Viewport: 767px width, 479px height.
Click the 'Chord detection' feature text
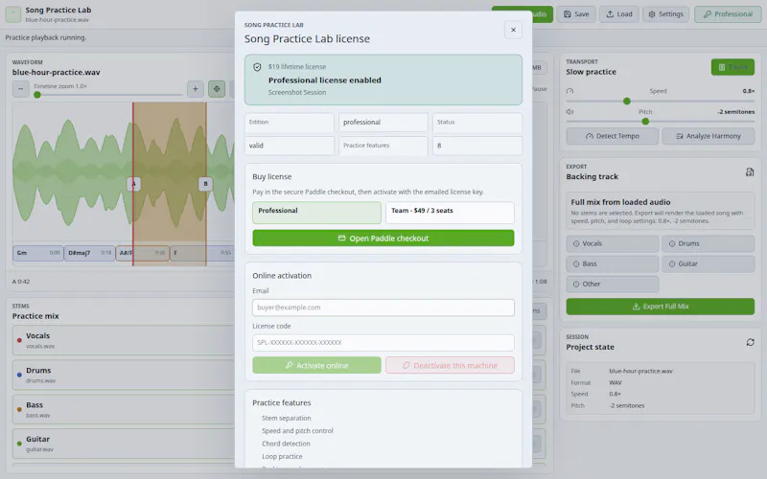[x=286, y=444]
